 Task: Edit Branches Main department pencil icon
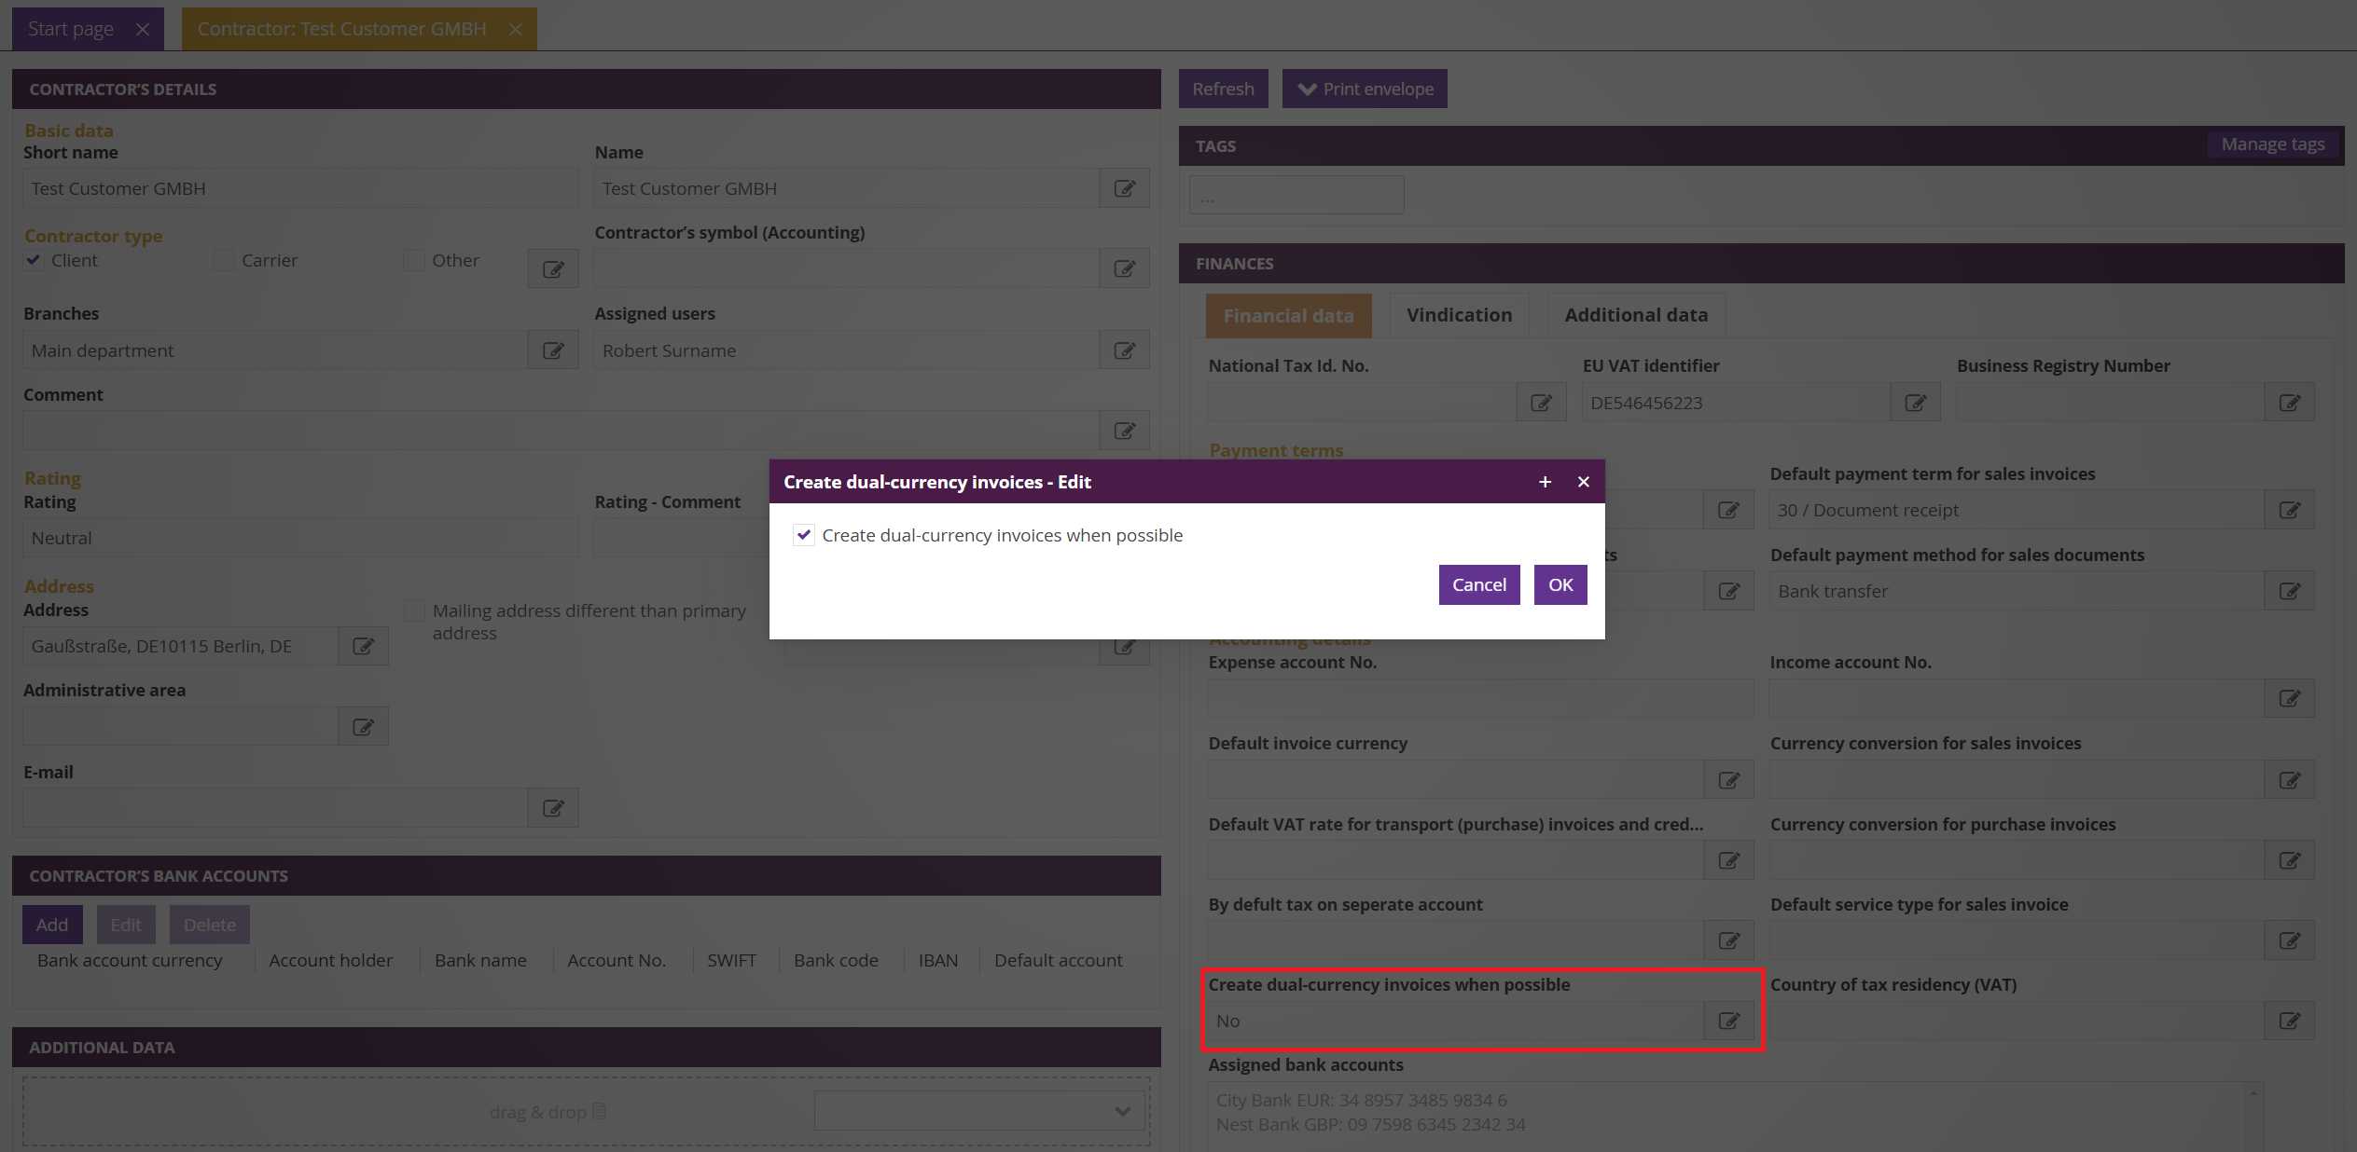(553, 350)
